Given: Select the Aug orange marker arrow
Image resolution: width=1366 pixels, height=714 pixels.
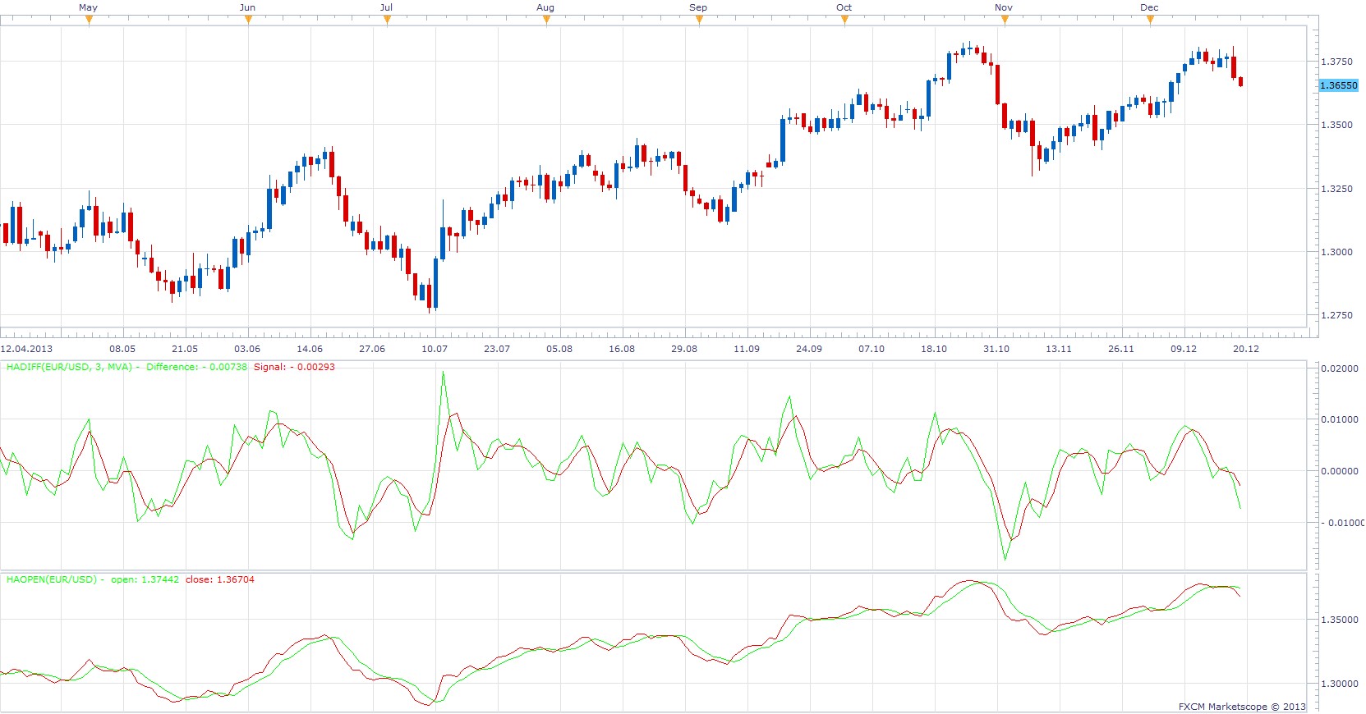Looking at the screenshot, I should click(x=546, y=20).
